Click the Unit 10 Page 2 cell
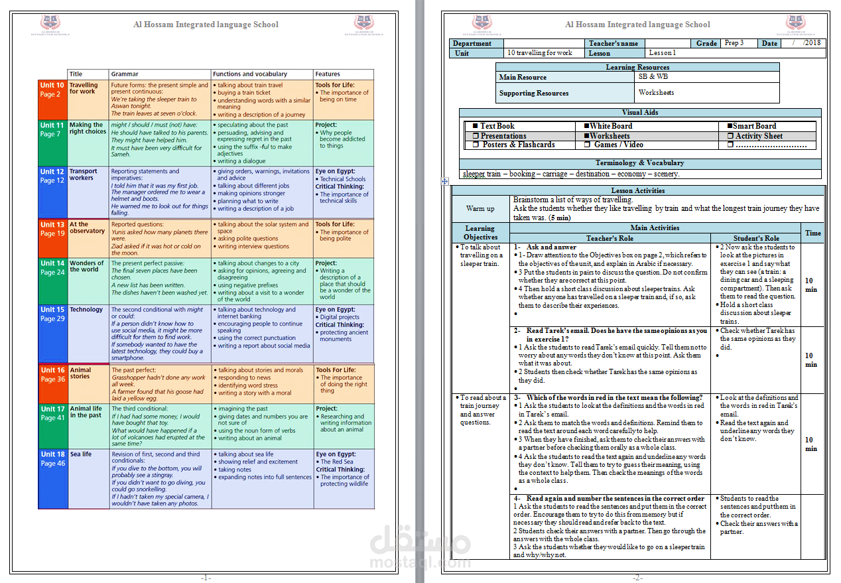This screenshot has height=583, width=841. pyautogui.click(x=52, y=99)
